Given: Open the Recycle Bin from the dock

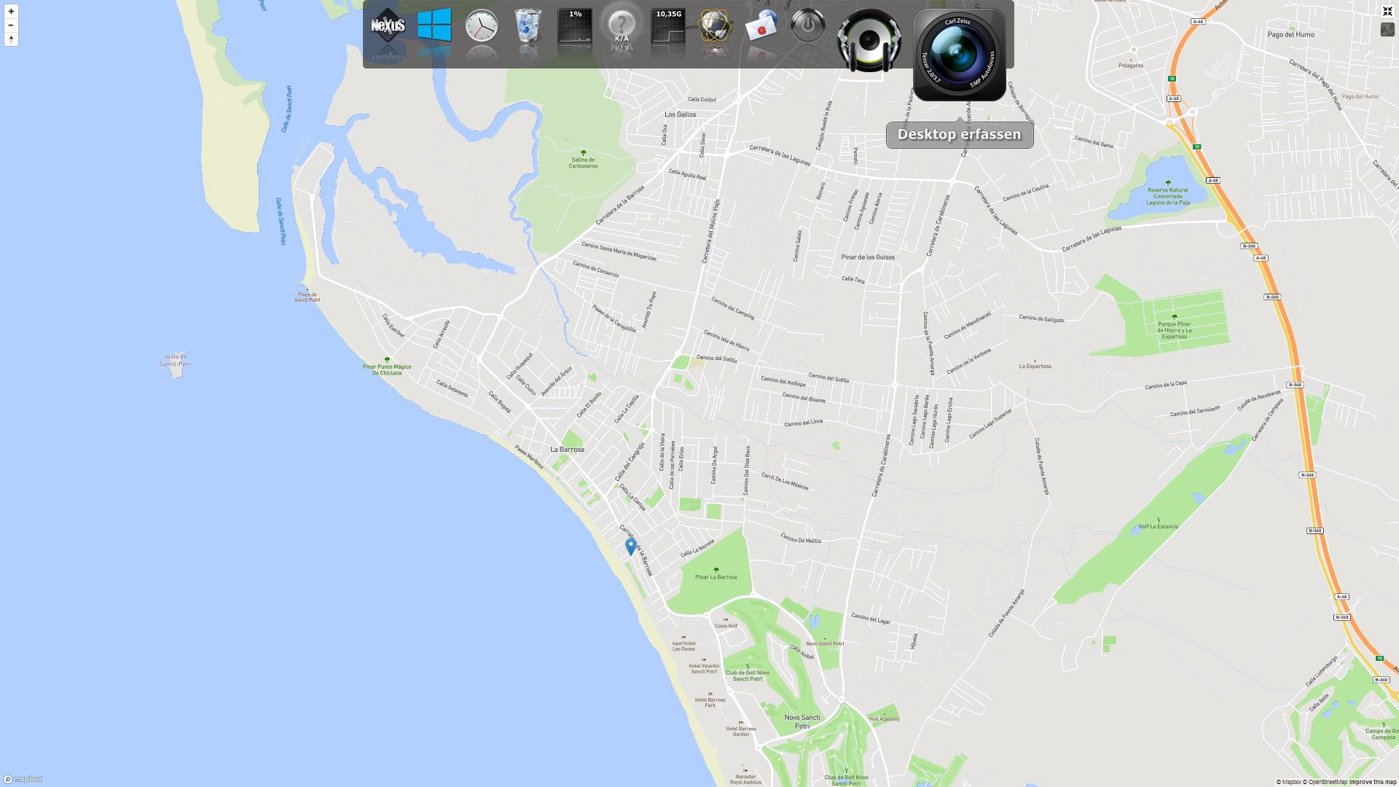Looking at the screenshot, I should 528,26.
